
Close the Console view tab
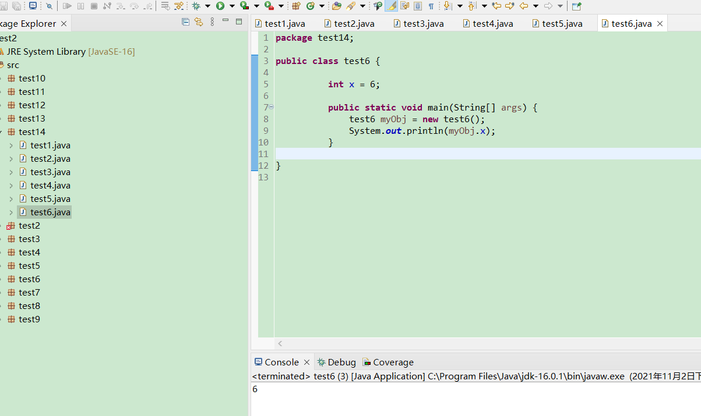click(x=307, y=362)
